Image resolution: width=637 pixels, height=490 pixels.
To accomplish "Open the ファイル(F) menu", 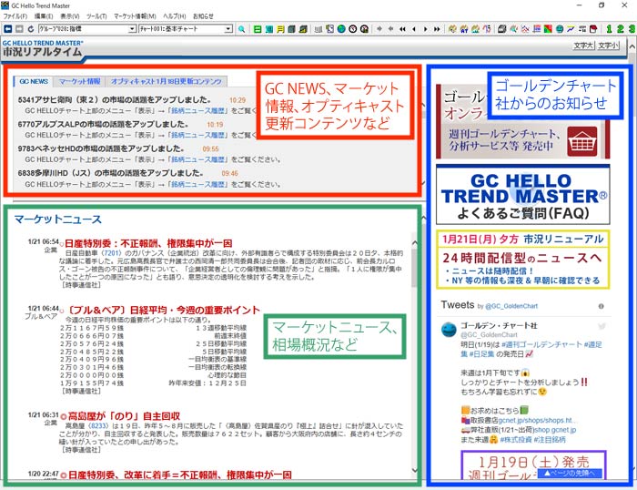I will click(15, 16).
